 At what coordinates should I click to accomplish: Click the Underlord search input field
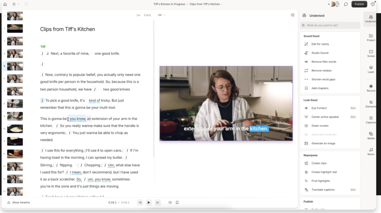click(330, 25)
